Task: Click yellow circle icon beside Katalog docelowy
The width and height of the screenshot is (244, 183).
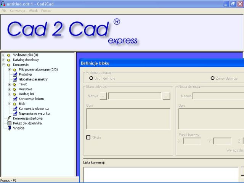Action: [8, 60]
